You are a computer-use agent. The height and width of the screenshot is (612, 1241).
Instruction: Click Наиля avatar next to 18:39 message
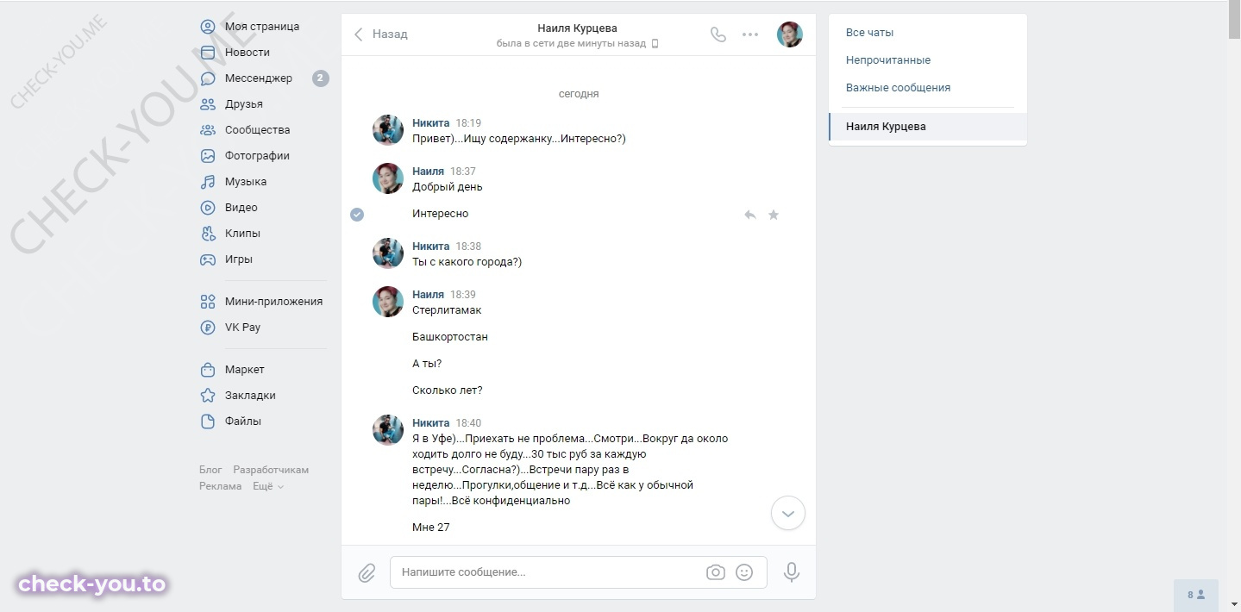(388, 302)
